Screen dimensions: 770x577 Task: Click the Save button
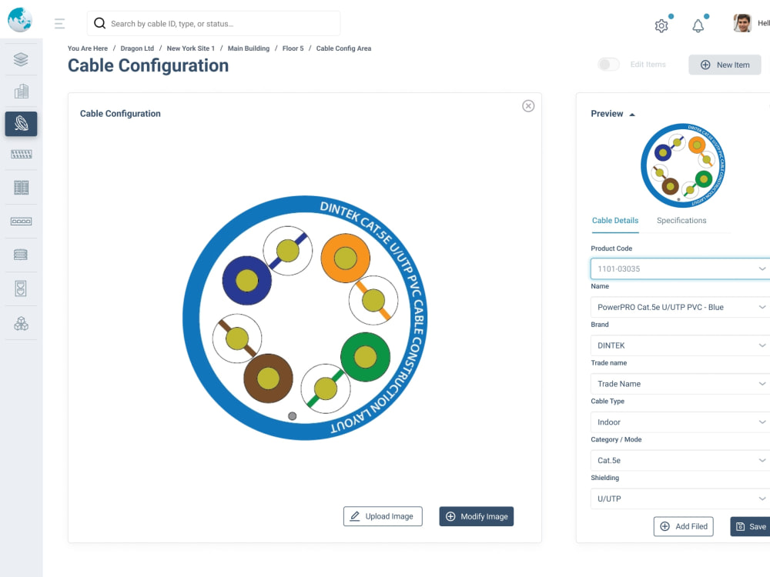(x=750, y=526)
